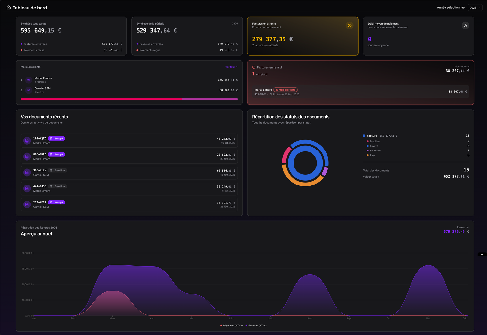This screenshot has width=487, height=335.
Task: Click the chevron-up tab on right edge
Action: click(x=482, y=255)
